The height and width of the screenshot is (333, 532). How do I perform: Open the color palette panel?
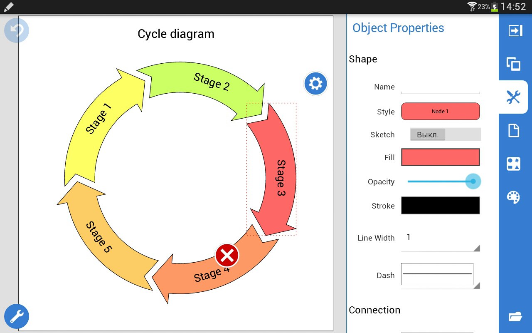pyautogui.click(x=514, y=197)
